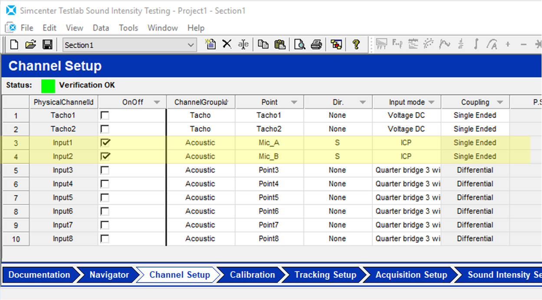
Task: Click the Single Ended cell for Tacho2
Action: (475, 129)
